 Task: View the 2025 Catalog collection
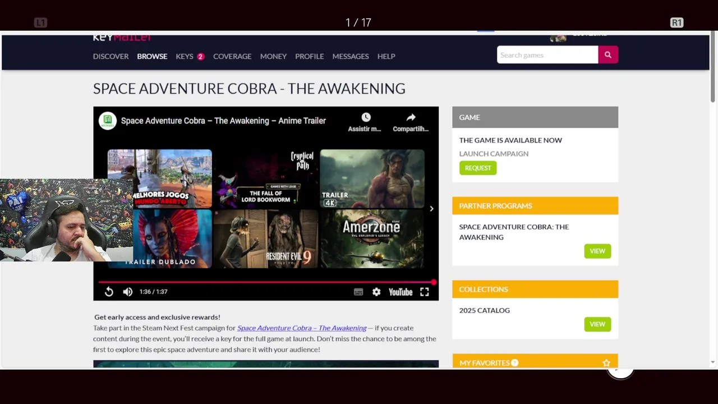597,324
